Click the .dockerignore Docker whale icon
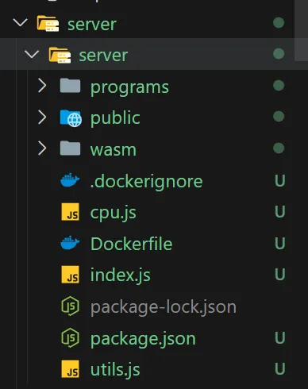The height and width of the screenshot is (389, 308). [x=70, y=180]
